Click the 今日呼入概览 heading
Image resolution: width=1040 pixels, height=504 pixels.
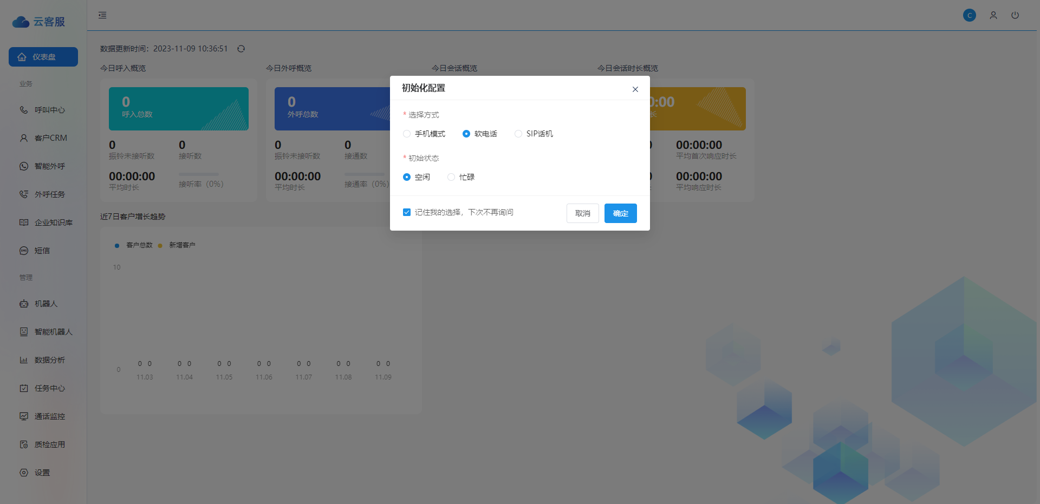pyautogui.click(x=123, y=68)
